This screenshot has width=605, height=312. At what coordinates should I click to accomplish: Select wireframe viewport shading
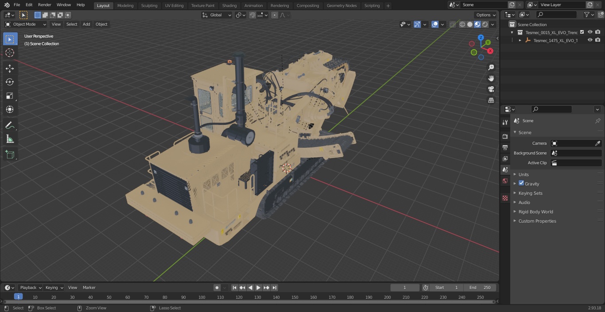(x=462, y=24)
